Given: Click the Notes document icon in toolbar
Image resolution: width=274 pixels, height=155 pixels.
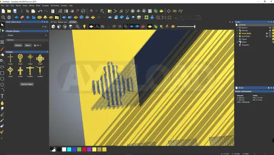Looking at the screenshot, I should click(x=53, y=11).
